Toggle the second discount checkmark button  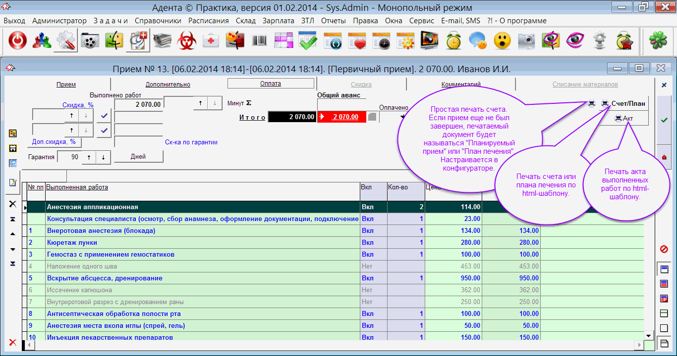click(x=104, y=131)
